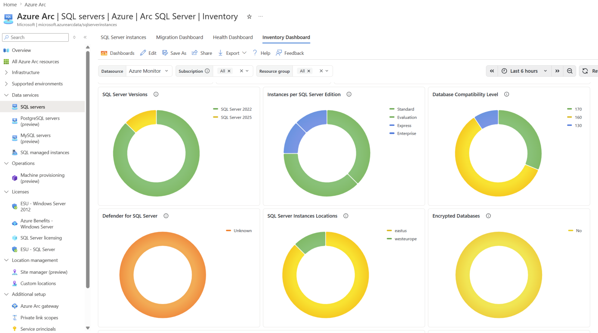Click the Share icon in toolbar

click(x=195, y=53)
